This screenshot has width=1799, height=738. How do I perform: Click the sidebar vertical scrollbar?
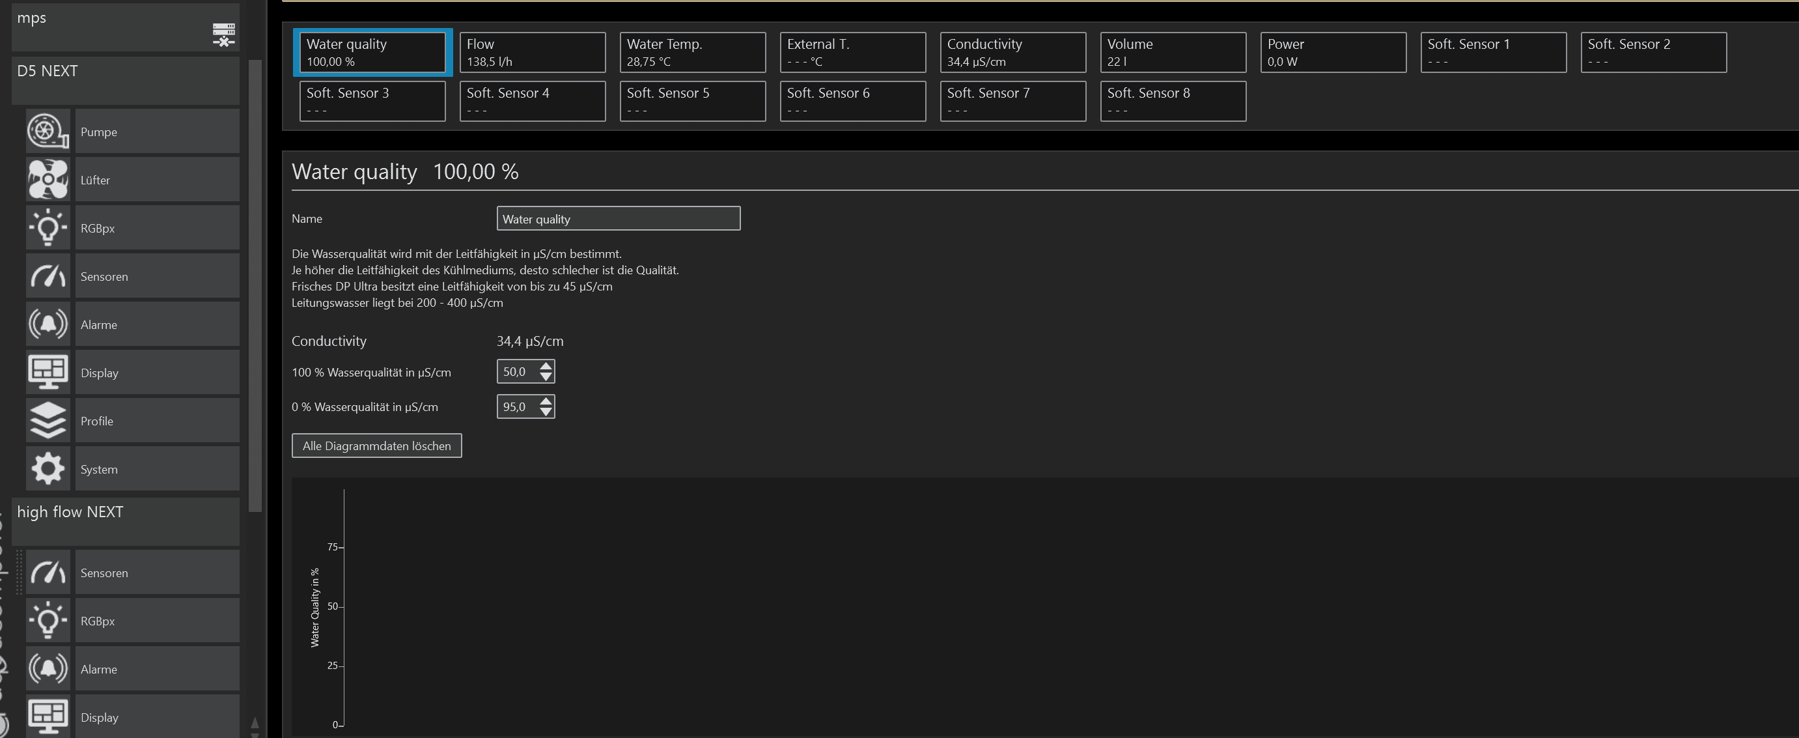tap(255, 285)
